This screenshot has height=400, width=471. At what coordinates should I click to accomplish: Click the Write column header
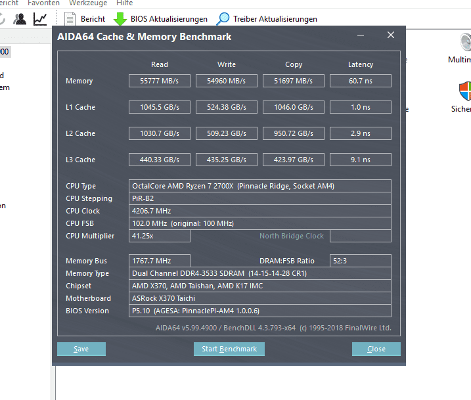[x=227, y=64]
